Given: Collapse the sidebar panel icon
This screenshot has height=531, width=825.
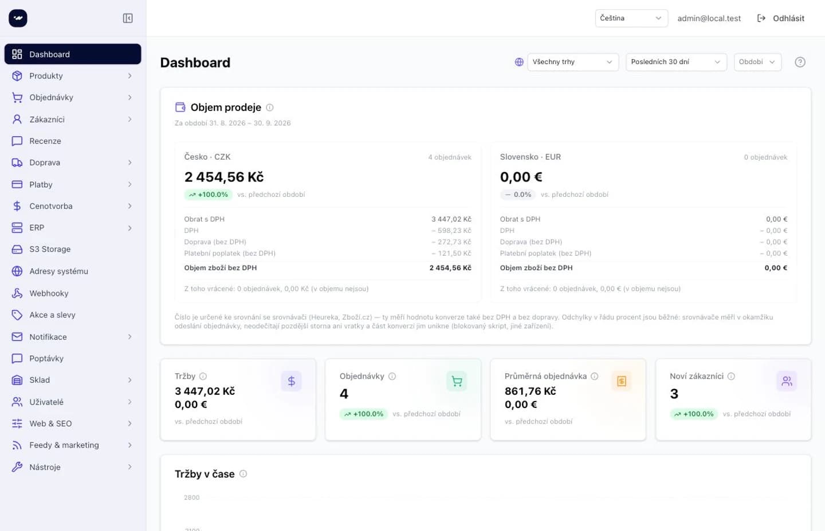Looking at the screenshot, I should coord(128,18).
